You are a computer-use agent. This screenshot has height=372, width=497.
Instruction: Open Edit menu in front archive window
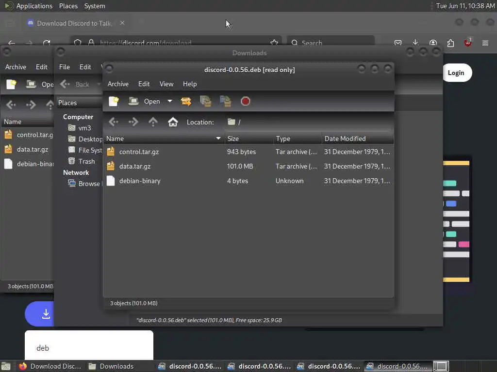click(144, 84)
